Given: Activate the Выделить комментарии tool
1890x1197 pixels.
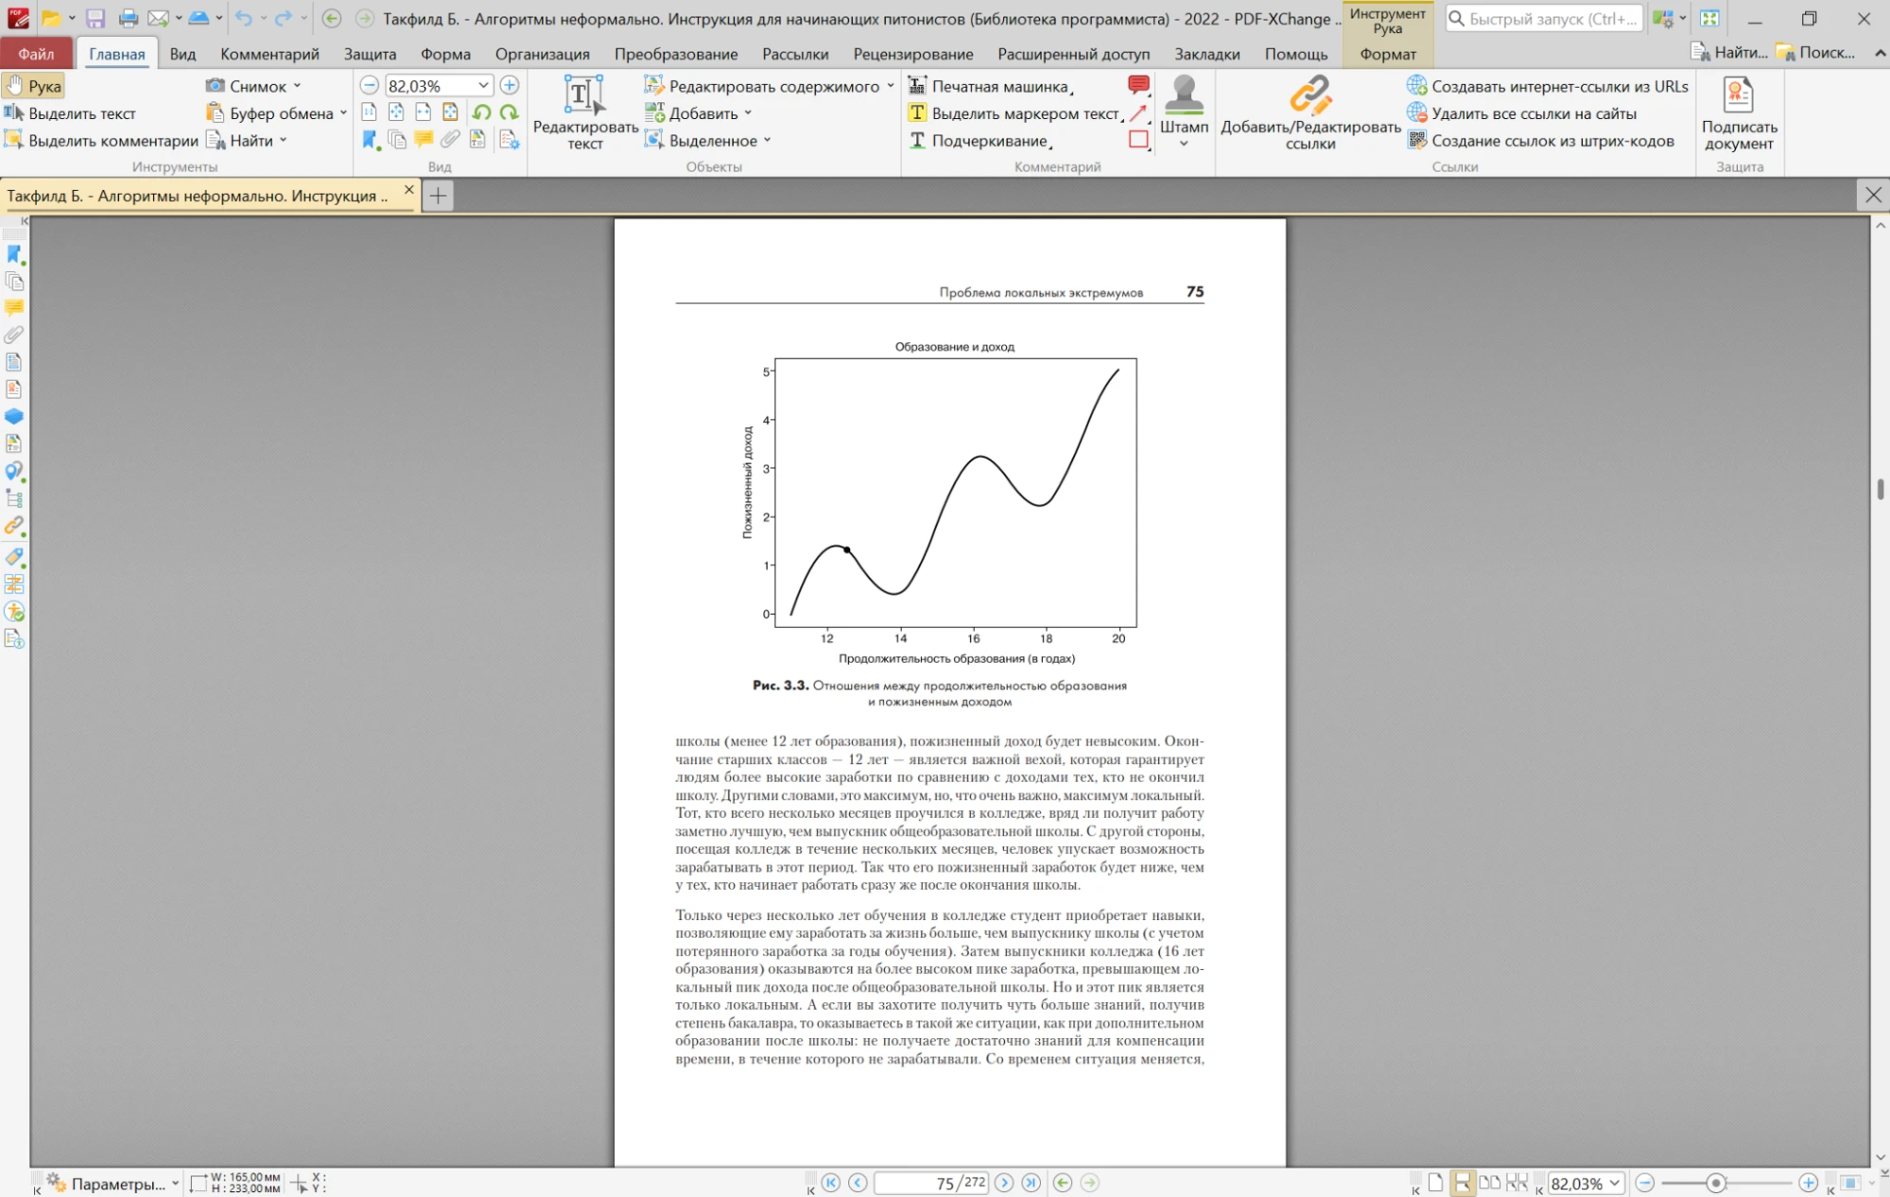Looking at the screenshot, I should pos(101,141).
